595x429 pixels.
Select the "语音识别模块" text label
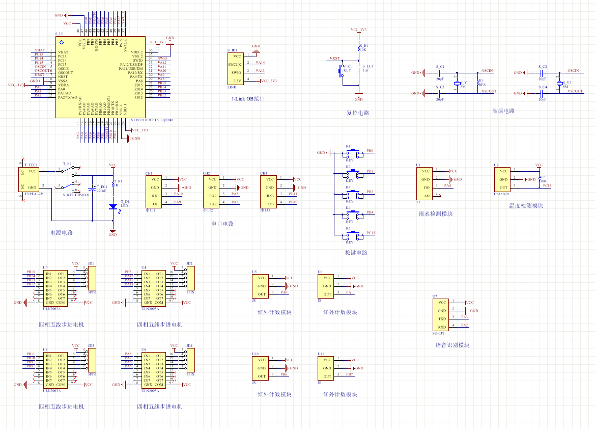pos(452,345)
